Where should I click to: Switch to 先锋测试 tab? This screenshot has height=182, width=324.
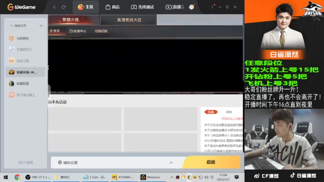coord(143,7)
